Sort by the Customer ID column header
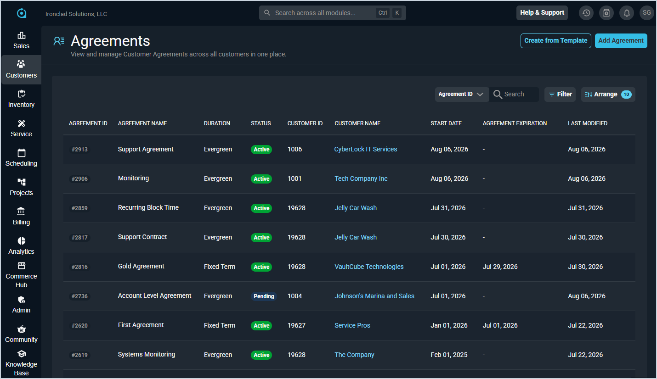This screenshot has width=657, height=379. pyautogui.click(x=305, y=123)
